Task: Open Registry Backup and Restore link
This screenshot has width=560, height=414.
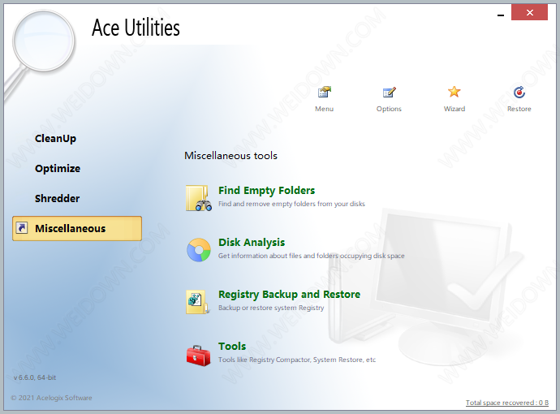Action: [x=289, y=295]
